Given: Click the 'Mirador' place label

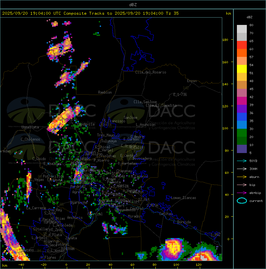Looking at the screenshot, I should pyautogui.click(x=135, y=216).
